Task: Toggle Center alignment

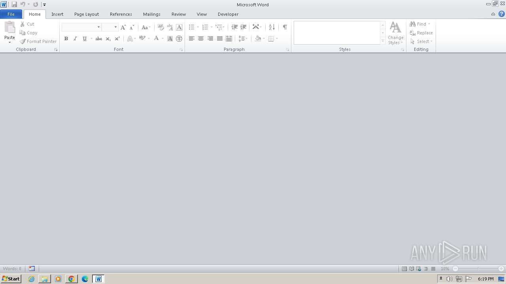Action: pyautogui.click(x=201, y=39)
